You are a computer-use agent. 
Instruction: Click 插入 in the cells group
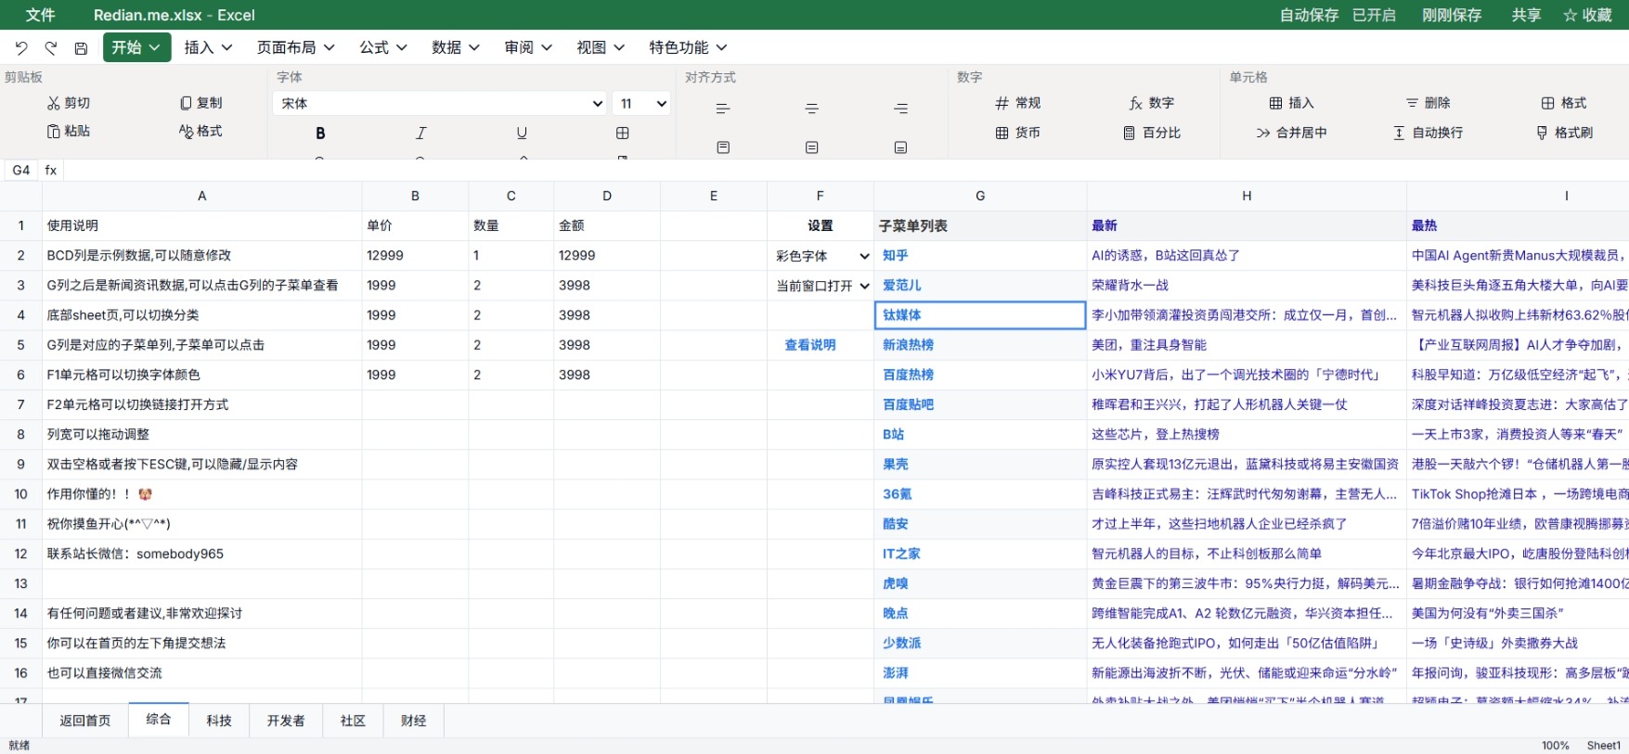point(1291,103)
